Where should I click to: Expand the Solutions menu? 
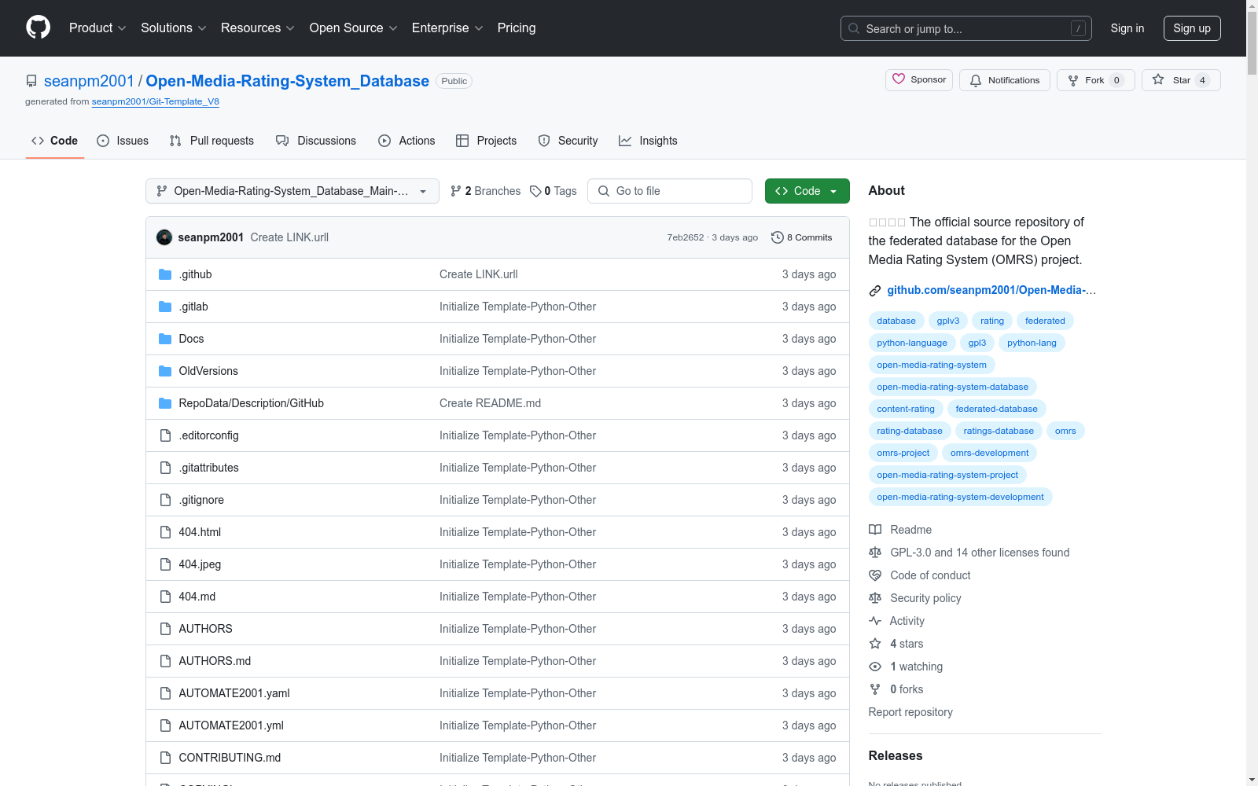[x=174, y=28]
